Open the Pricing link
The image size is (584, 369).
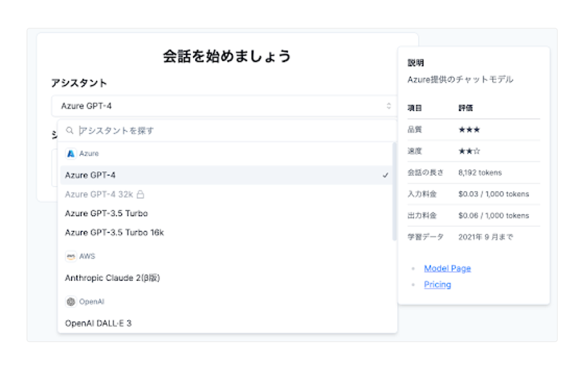(437, 284)
